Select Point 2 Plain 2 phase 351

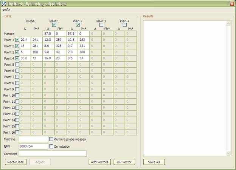(x=84, y=46)
